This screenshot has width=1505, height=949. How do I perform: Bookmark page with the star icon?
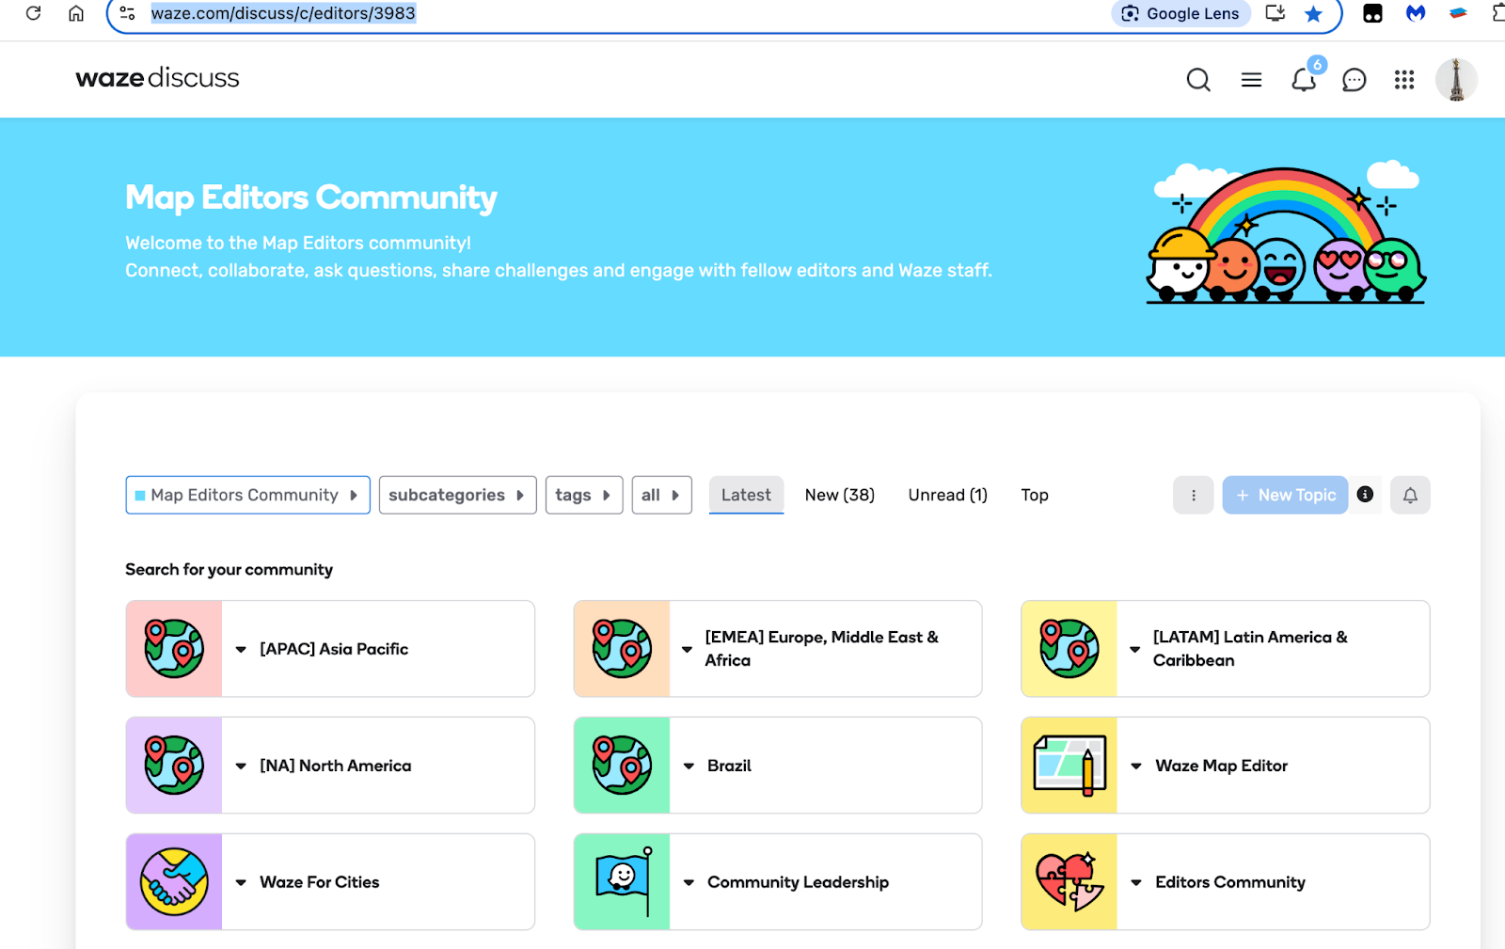click(x=1313, y=14)
